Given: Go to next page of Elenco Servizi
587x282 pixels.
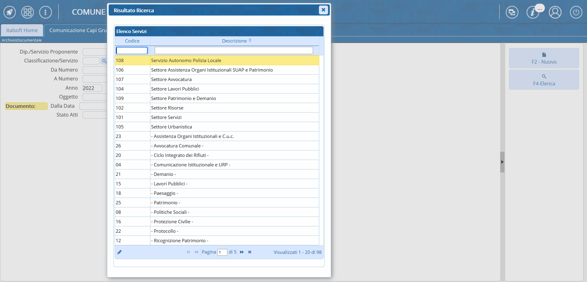Looking at the screenshot, I should tap(242, 252).
